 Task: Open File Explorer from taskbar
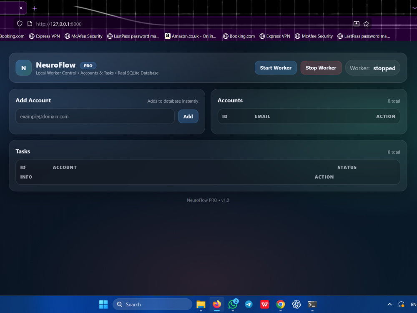point(201,304)
